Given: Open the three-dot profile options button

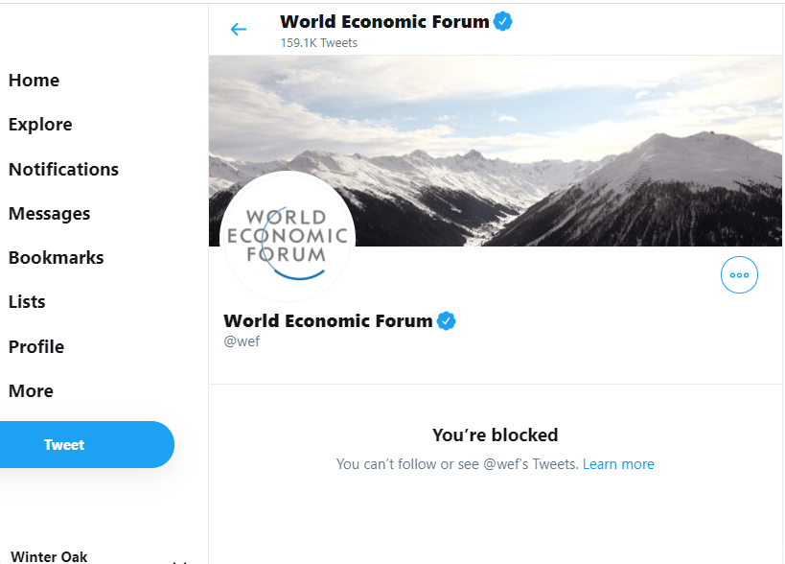Looking at the screenshot, I should pos(739,275).
